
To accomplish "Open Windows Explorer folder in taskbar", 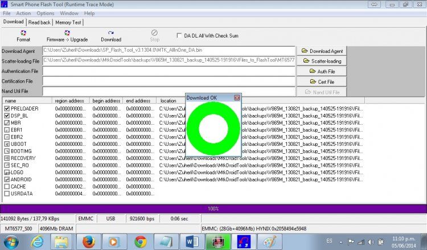I will tap(61, 241).
